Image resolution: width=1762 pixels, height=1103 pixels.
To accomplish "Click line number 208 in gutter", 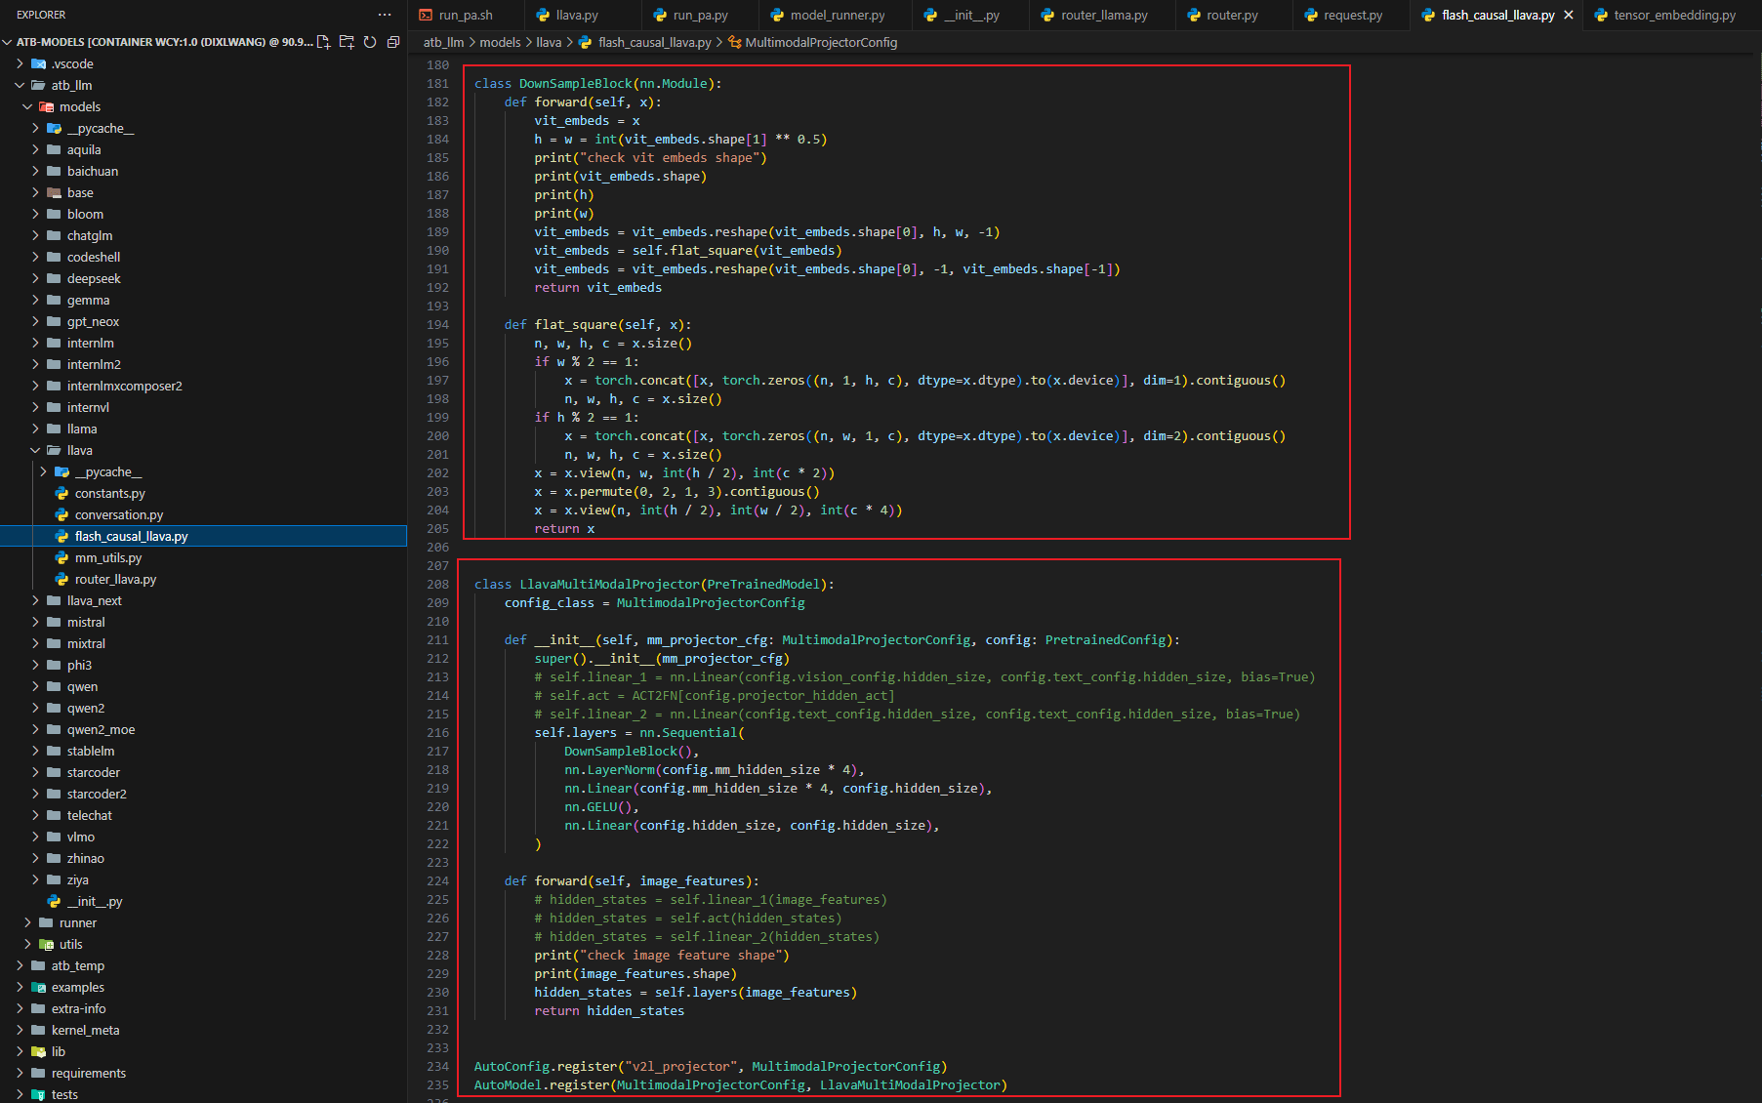I will coord(437,584).
